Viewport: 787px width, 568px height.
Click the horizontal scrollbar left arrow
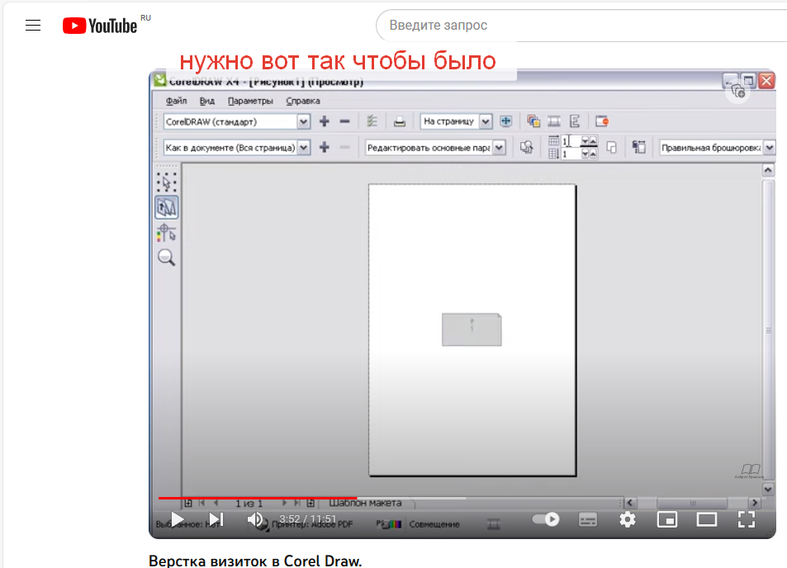[630, 502]
